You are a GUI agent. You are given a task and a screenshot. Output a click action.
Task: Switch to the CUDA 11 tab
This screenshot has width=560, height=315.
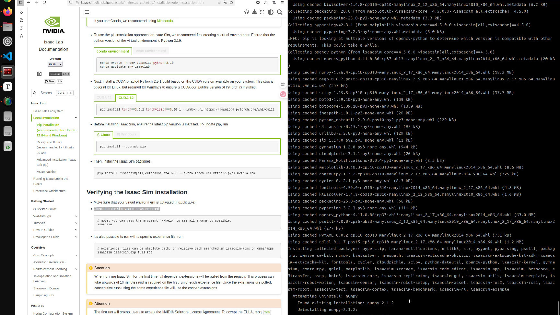coord(104,97)
